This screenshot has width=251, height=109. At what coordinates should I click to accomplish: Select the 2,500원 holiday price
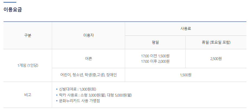(216, 59)
